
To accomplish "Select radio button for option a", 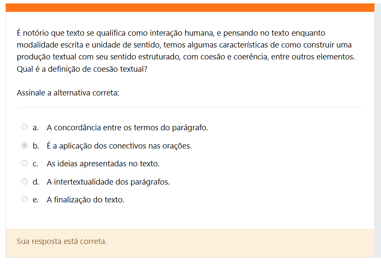I will point(25,127).
